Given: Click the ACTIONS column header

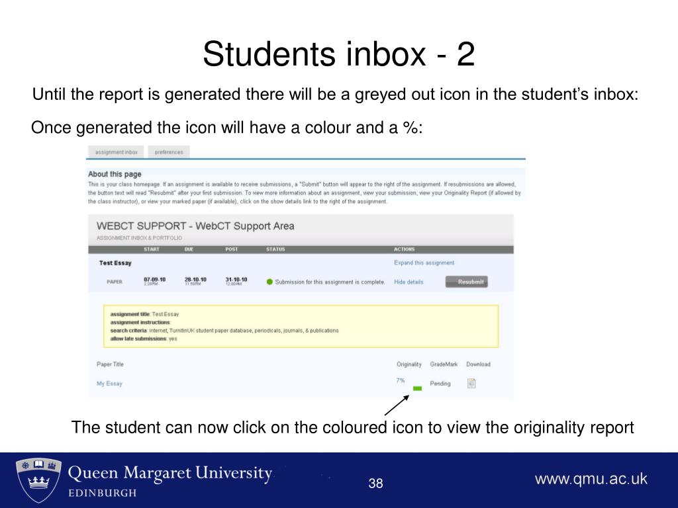Looking at the screenshot, I should [x=405, y=249].
